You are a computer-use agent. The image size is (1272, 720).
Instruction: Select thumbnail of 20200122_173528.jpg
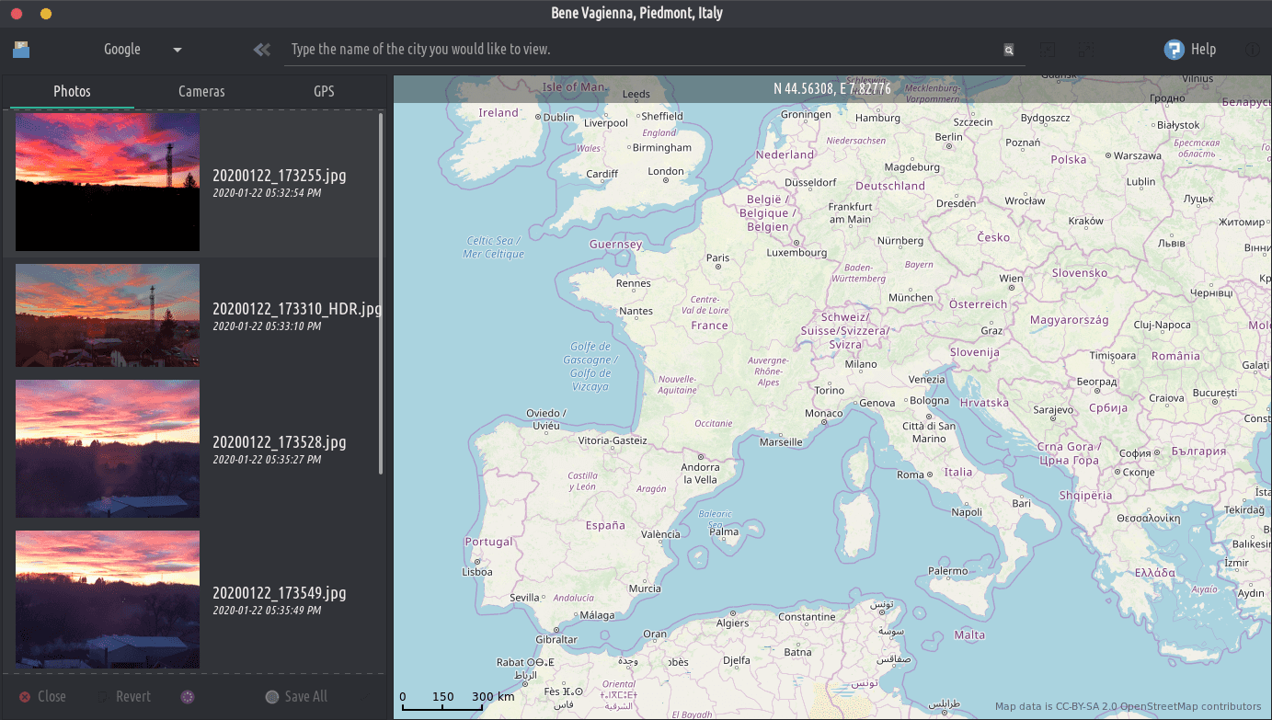click(108, 449)
